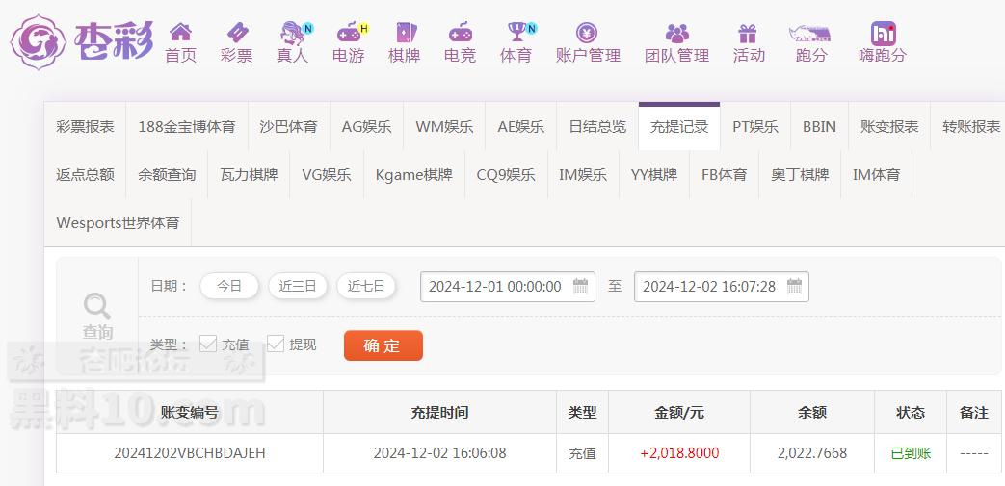
Task: Open the 电游 game controller icon
Action: [348, 34]
